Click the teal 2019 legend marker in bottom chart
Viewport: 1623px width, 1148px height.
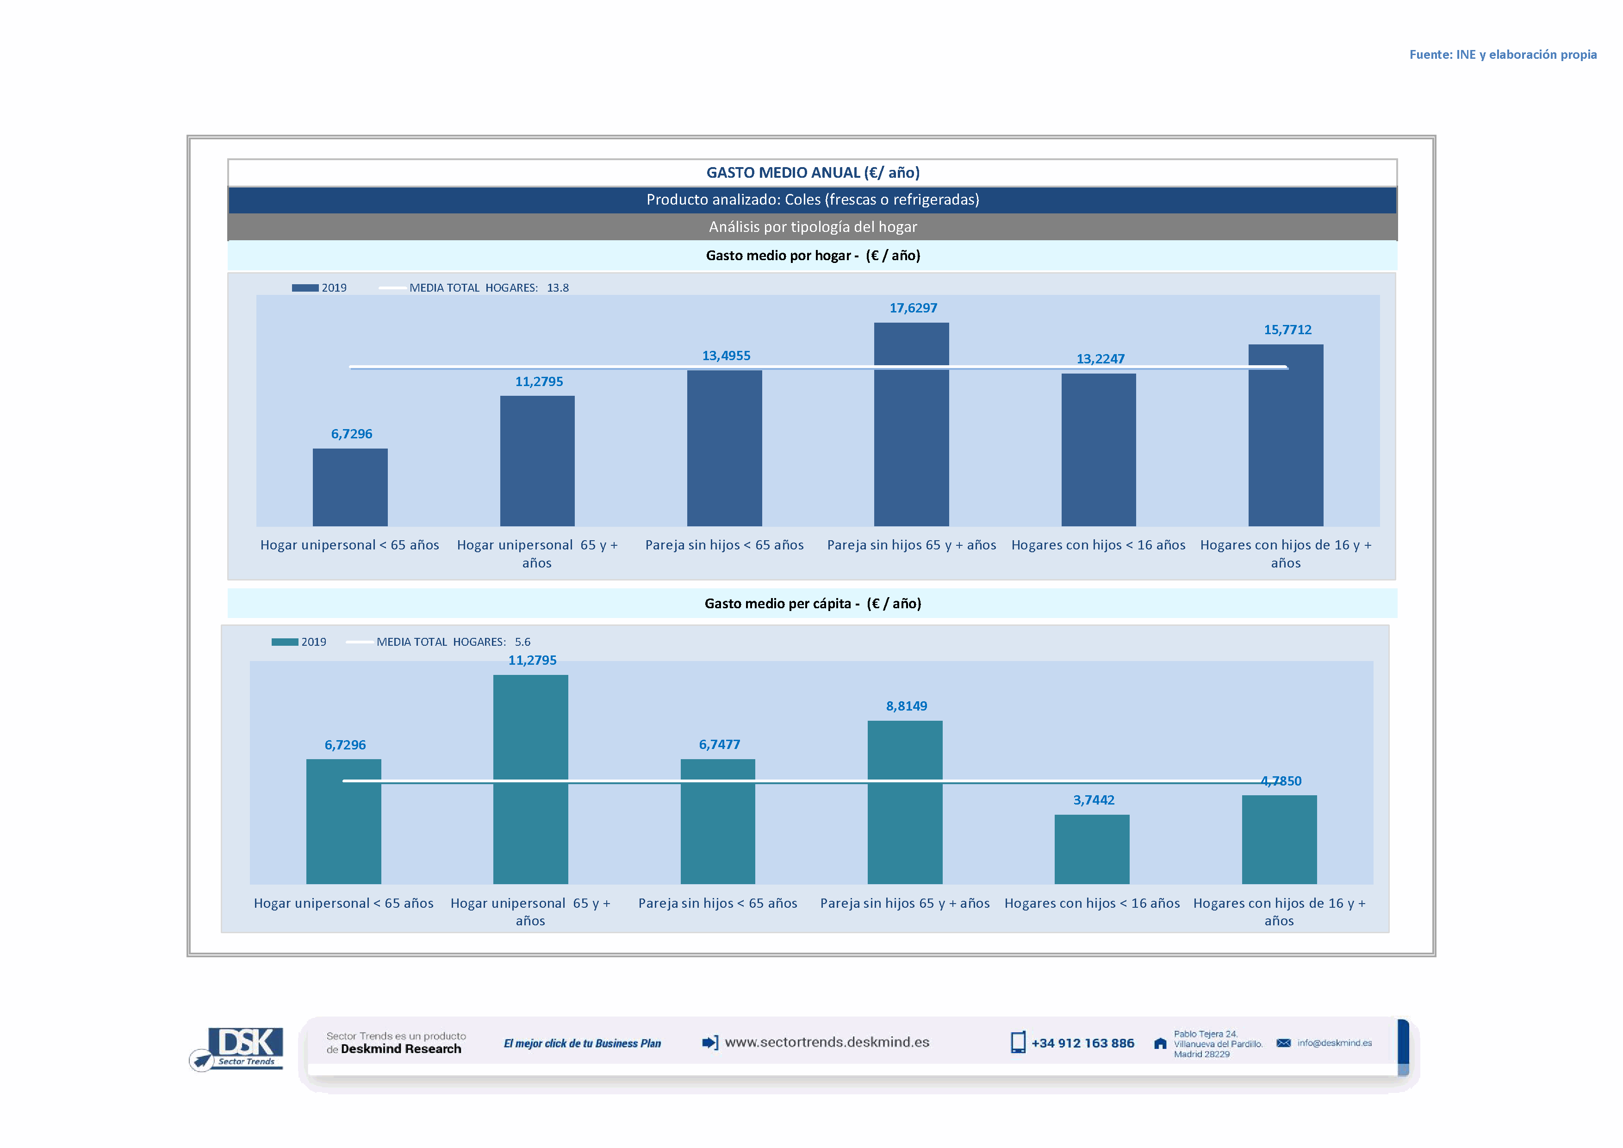pyautogui.click(x=284, y=642)
